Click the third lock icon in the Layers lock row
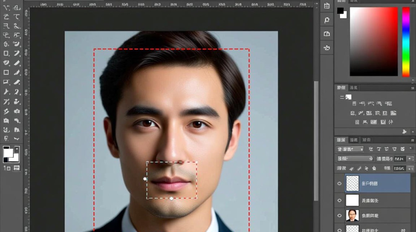This screenshot has width=416, height=232. coord(366,169)
